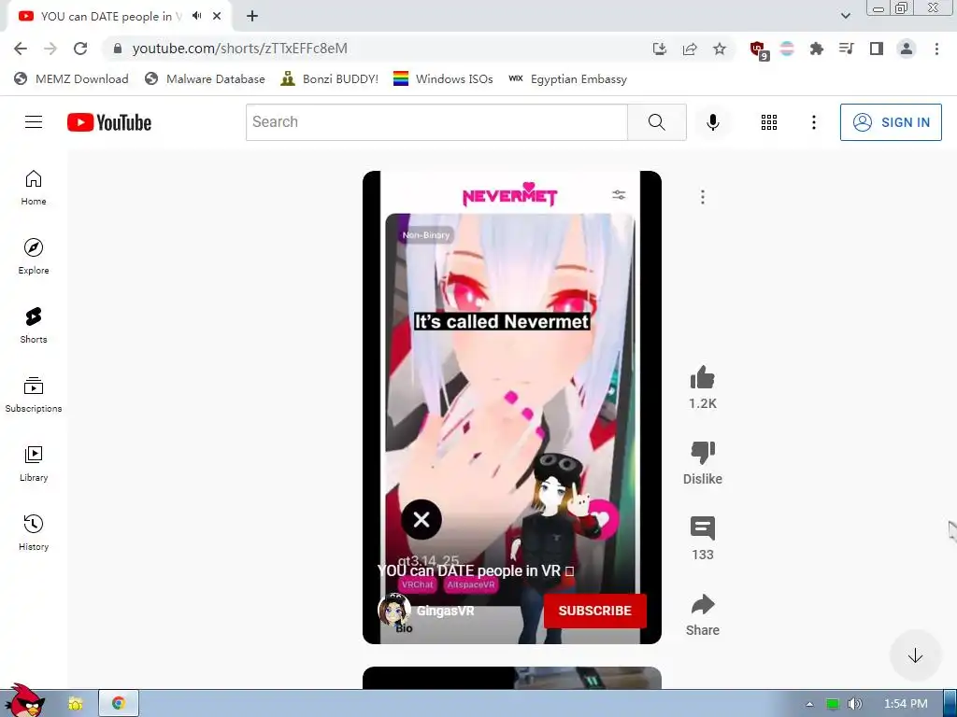Open file explorer icon on taskbar

(x=75, y=704)
